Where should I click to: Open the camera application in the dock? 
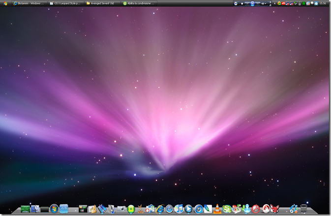[x=121, y=209]
